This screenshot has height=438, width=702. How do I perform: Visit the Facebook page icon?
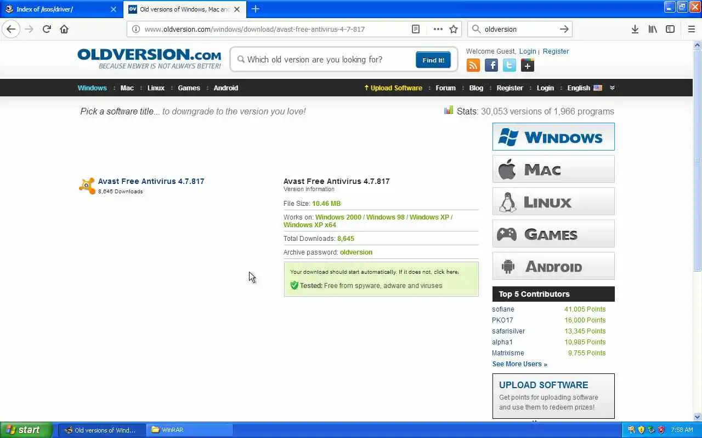click(491, 66)
